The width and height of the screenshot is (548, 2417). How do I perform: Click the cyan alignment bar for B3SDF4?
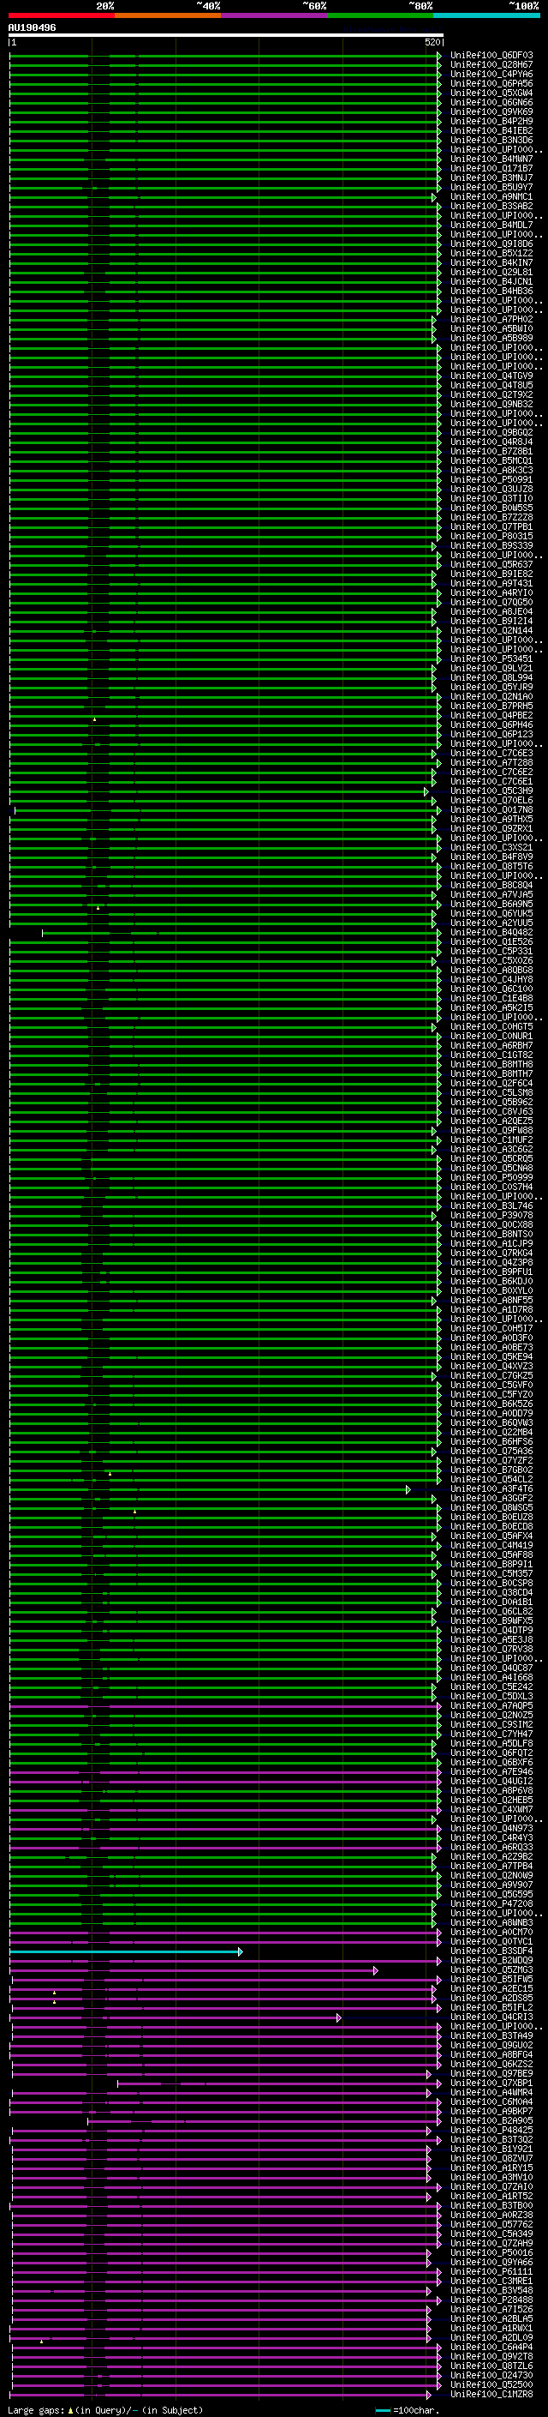126,1951
